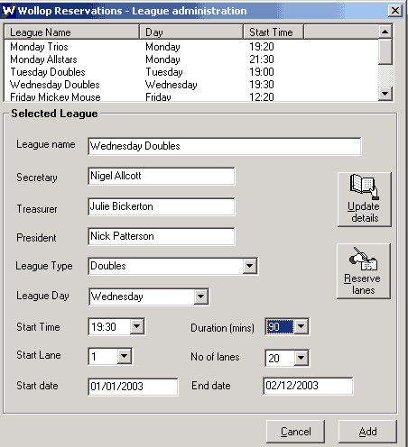Expand the League Day dropdown

(x=201, y=296)
